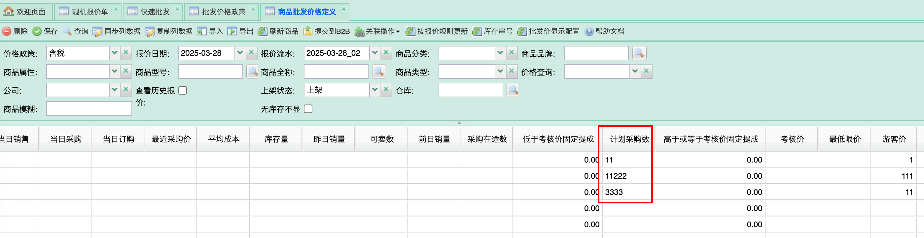924x238 pixels.
Task: Enable the 查看历史报价 checkbox
Action: (x=183, y=91)
